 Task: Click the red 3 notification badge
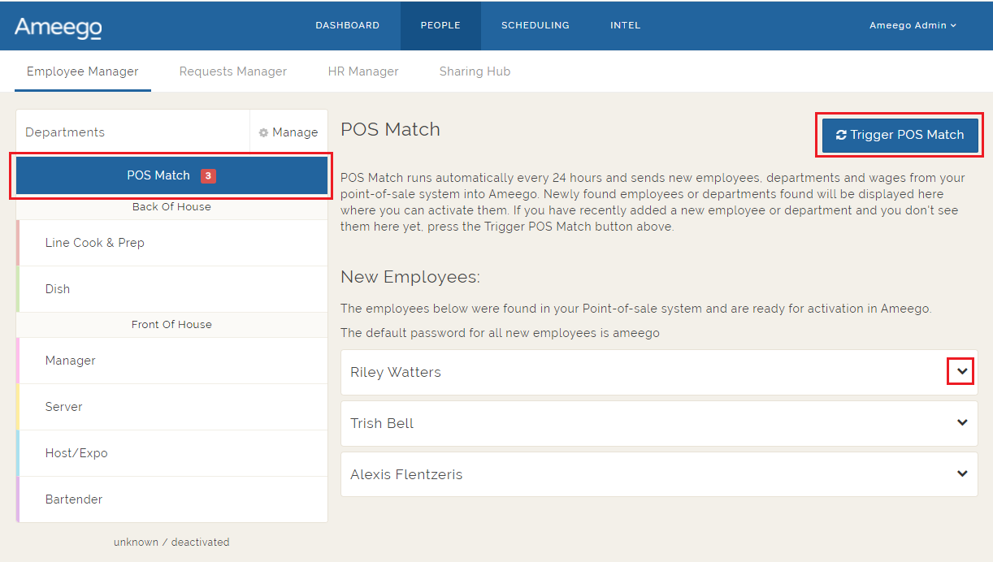(x=208, y=175)
